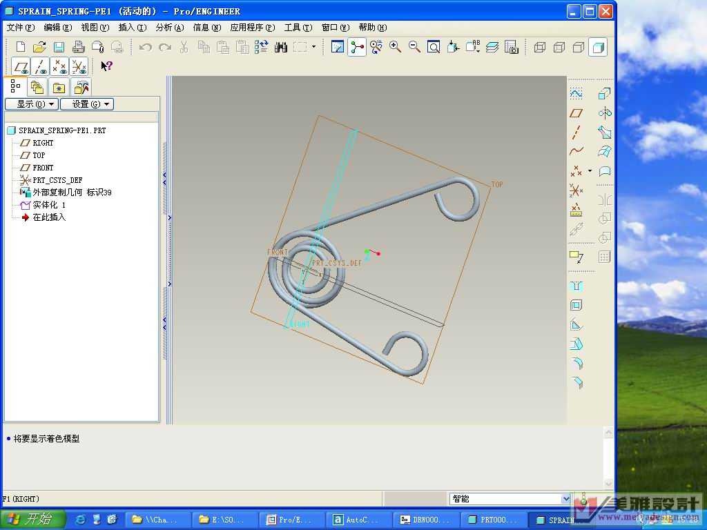Select the Annotation feature tool icon

coord(577,257)
